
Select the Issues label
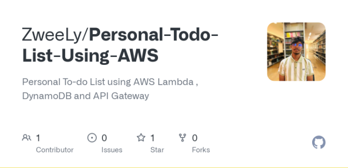coord(112,150)
